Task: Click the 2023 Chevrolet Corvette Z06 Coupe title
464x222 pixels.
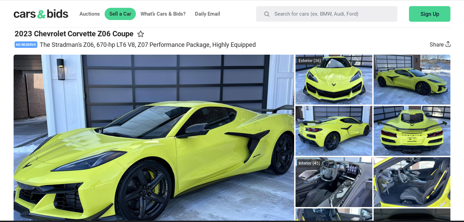Action: [x=74, y=34]
